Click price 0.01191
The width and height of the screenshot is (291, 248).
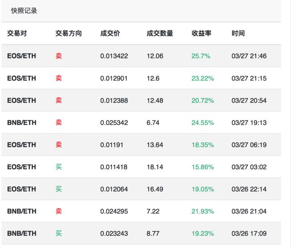click(x=112, y=145)
